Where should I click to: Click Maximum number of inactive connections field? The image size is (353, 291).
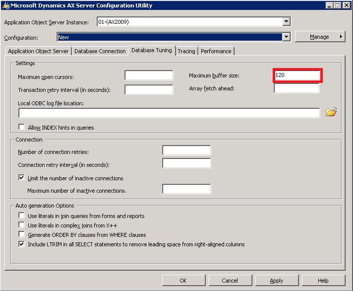(186, 189)
